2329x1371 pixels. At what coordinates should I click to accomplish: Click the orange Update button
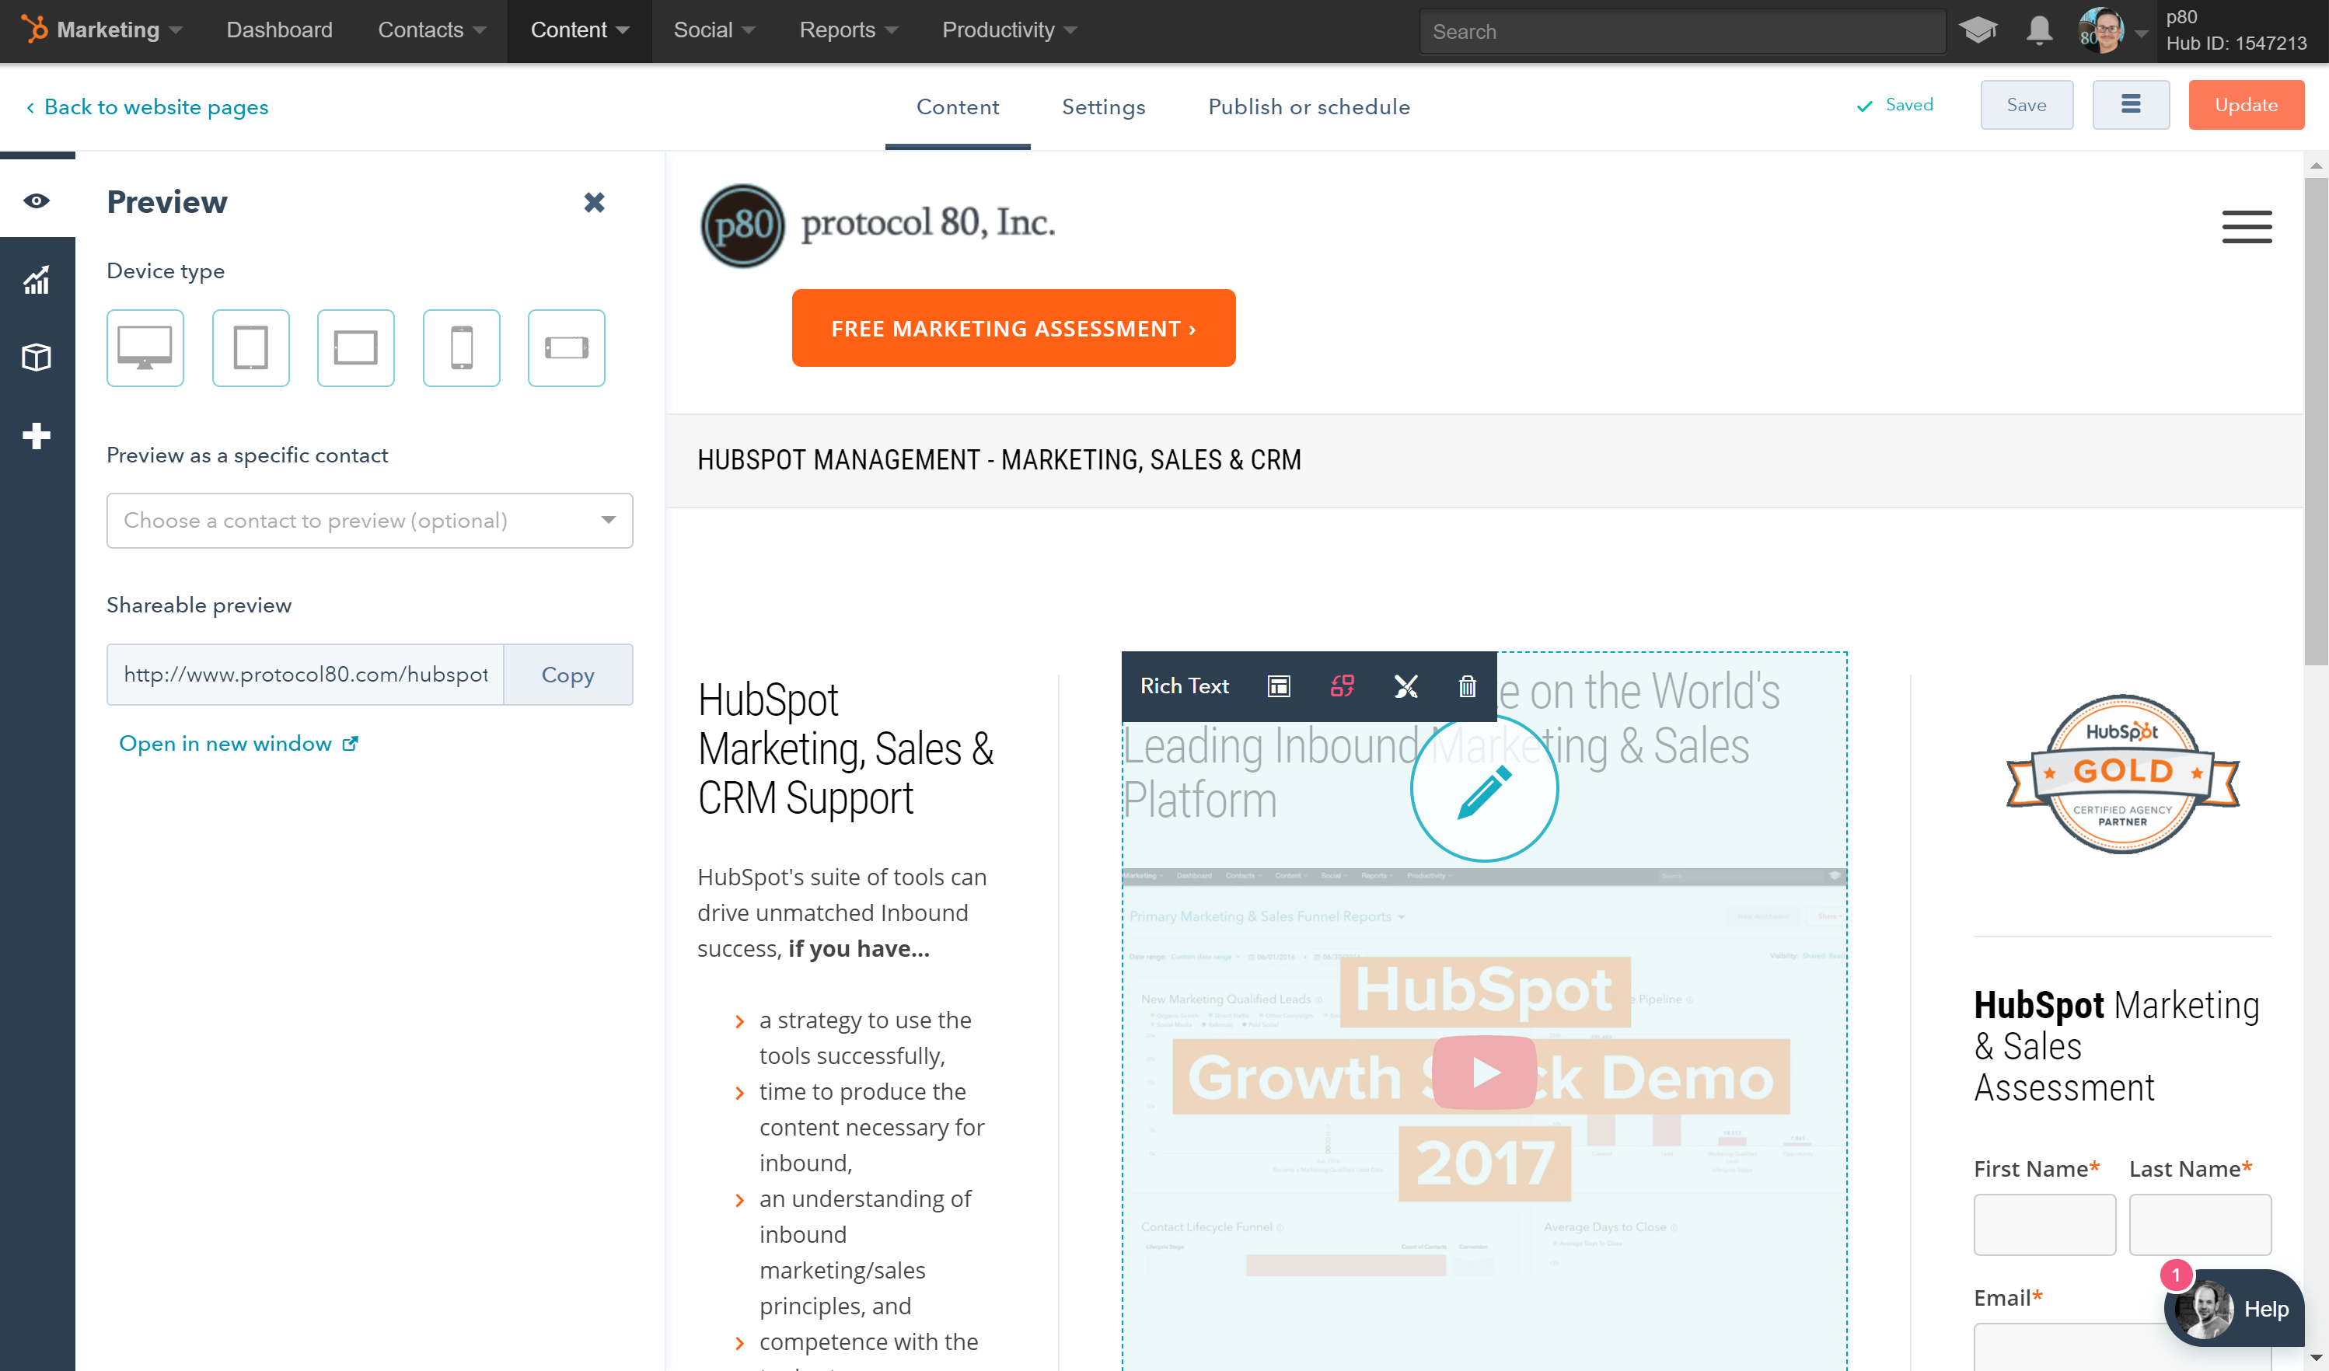(x=2245, y=106)
